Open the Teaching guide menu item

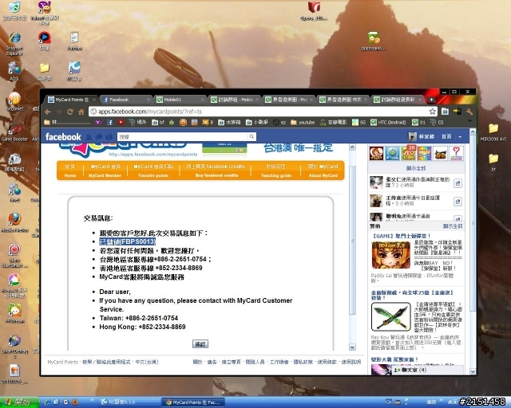tap(275, 171)
